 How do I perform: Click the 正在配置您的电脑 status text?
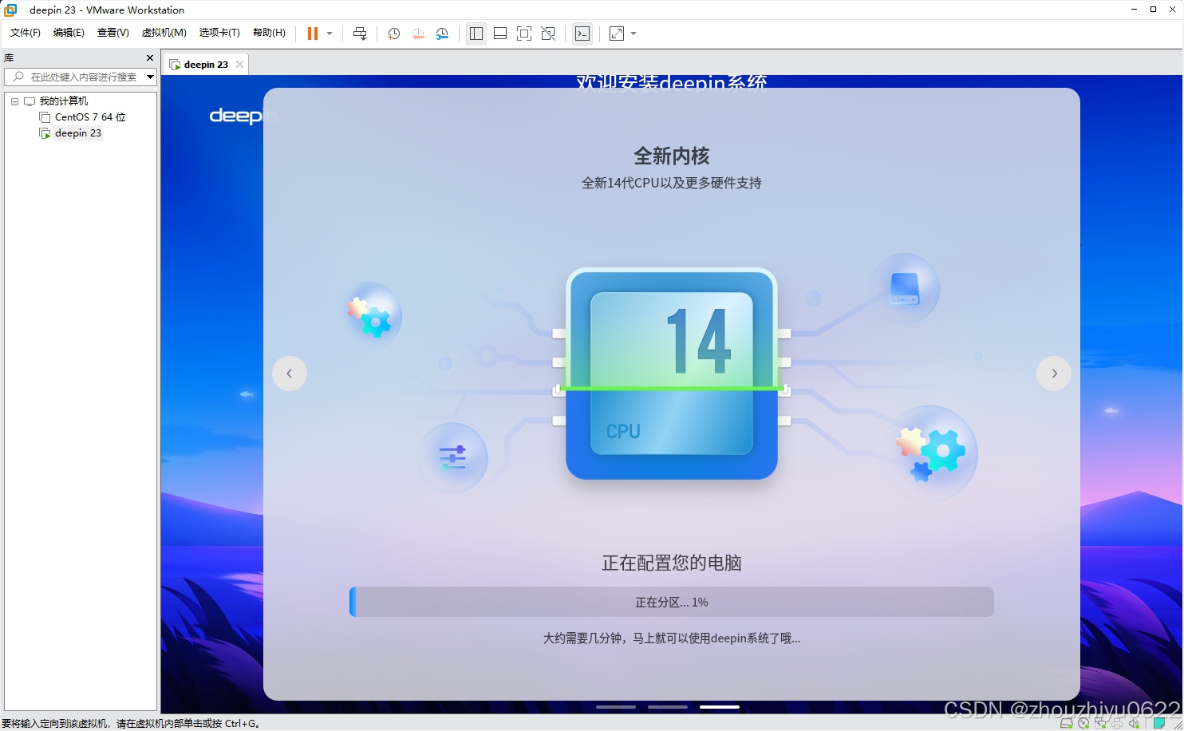pos(672,563)
